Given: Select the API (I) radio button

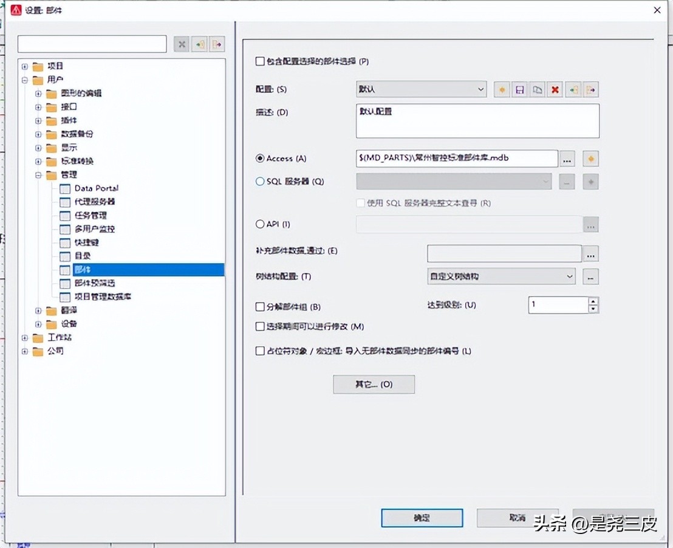Looking at the screenshot, I should click(260, 224).
